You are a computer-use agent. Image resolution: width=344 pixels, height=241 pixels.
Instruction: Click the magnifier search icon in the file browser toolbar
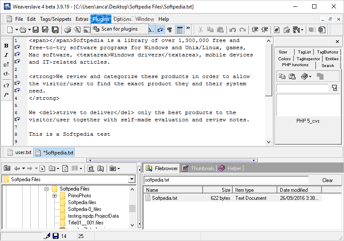click(x=101, y=168)
